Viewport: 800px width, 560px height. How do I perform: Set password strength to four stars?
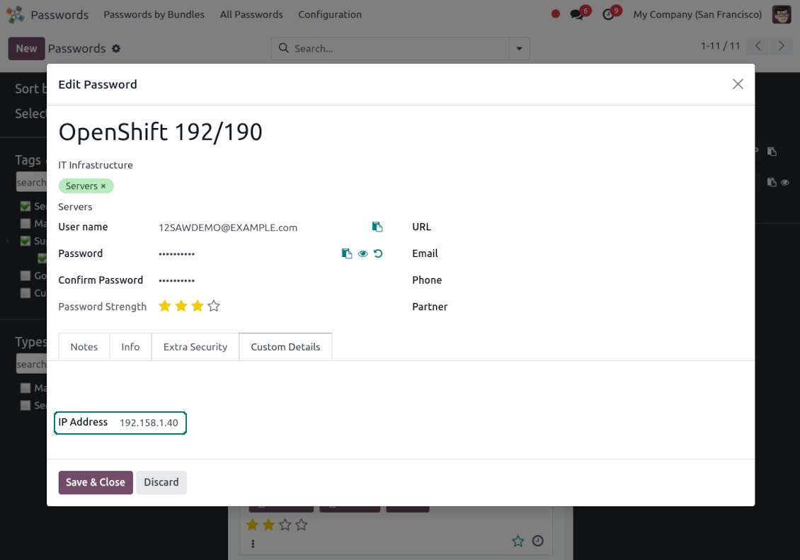point(214,306)
